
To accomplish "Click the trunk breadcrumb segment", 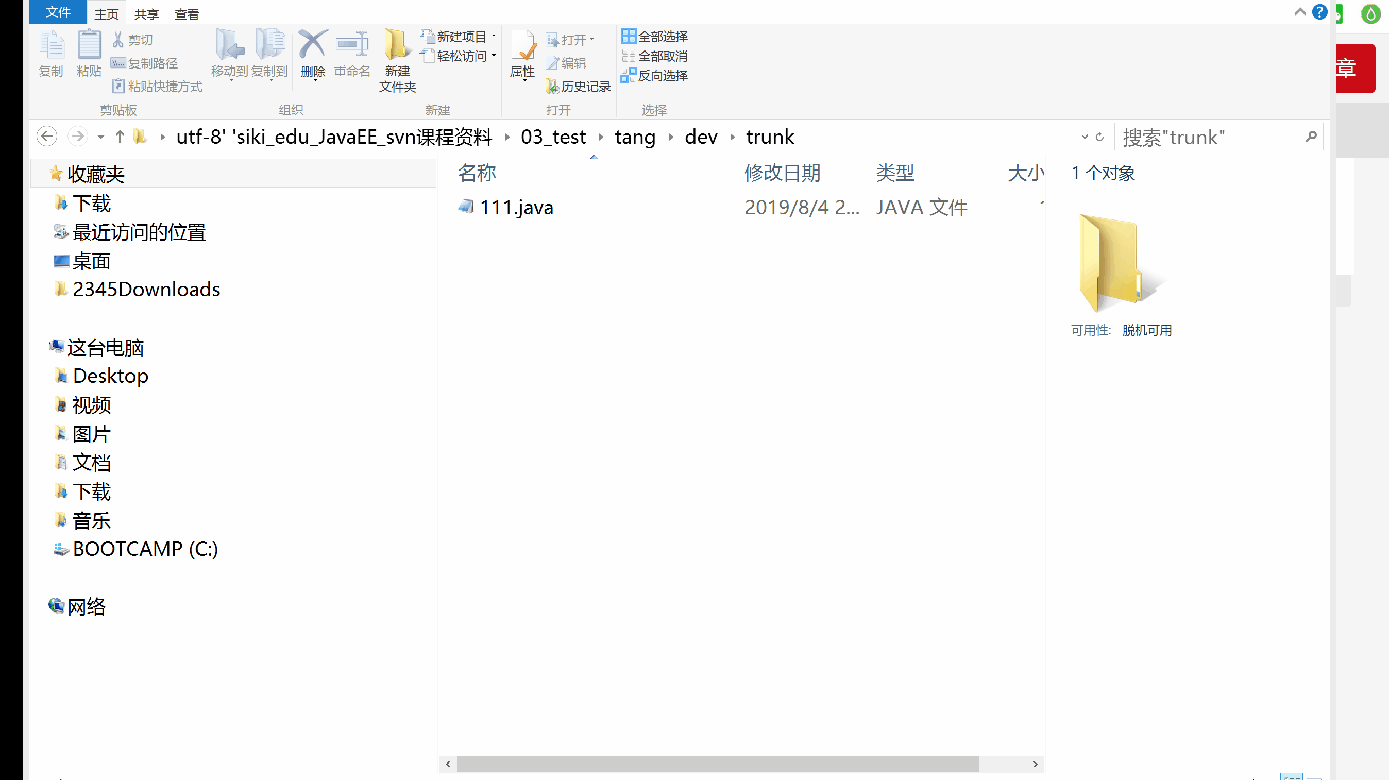I will (x=770, y=137).
